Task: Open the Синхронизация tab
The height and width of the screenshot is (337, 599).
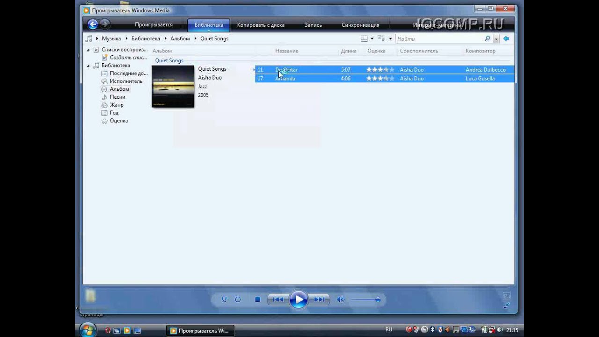Action: [360, 25]
